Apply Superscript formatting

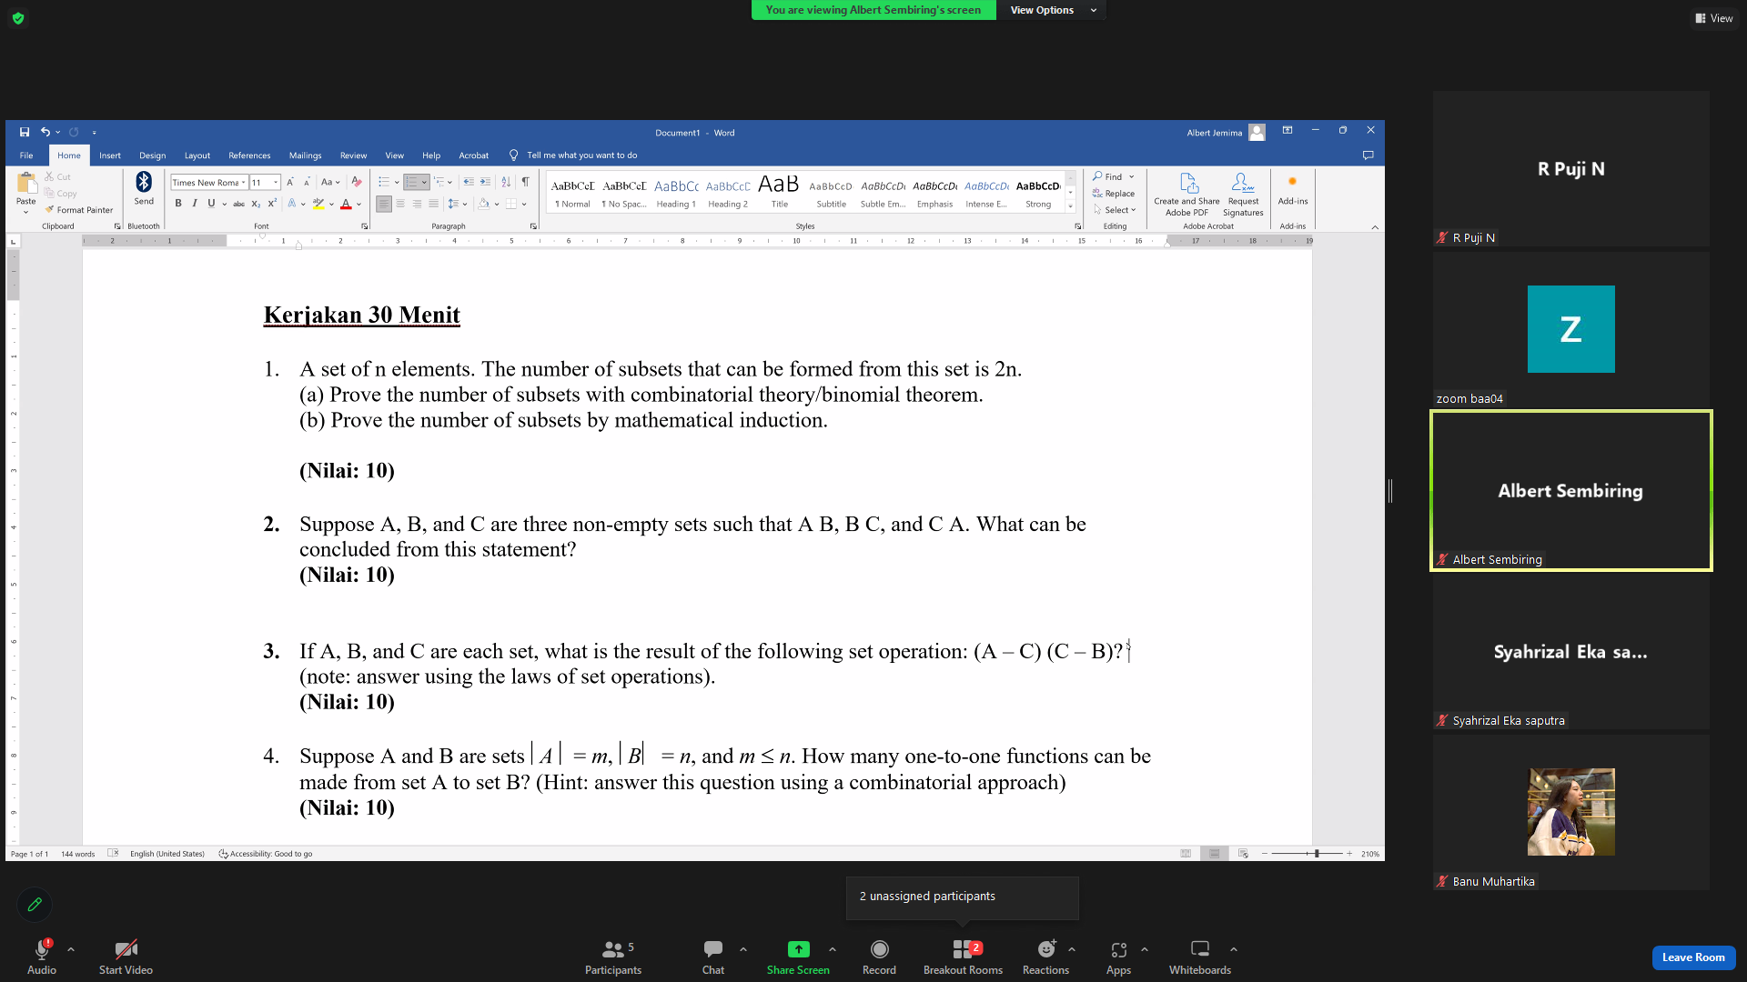pyautogui.click(x=271, y=204)
